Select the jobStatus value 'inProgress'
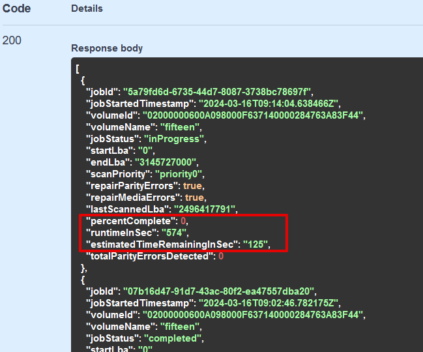Screen dimensions: 423x352 174,139
